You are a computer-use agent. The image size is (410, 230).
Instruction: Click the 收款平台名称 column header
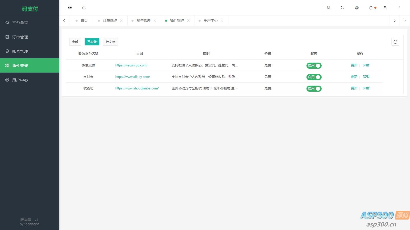[x=88, y=54]
